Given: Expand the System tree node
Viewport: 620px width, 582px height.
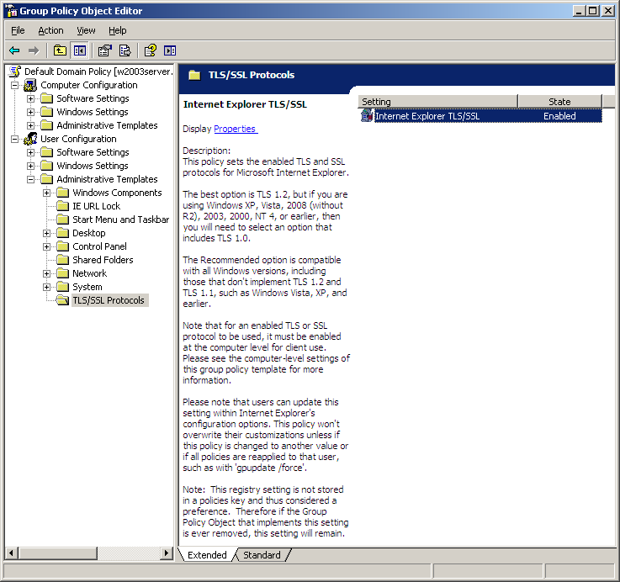Looking at the screenshot, I should pyautogui.click(x=46, y=287).
